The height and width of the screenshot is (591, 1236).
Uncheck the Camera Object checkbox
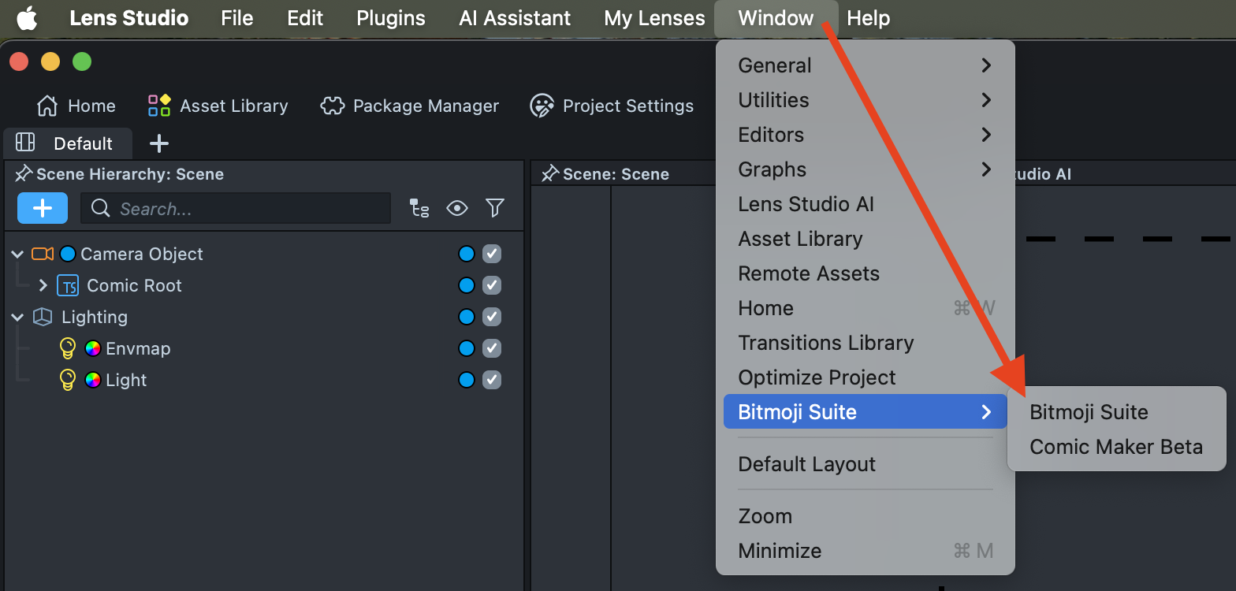point(492,254)
